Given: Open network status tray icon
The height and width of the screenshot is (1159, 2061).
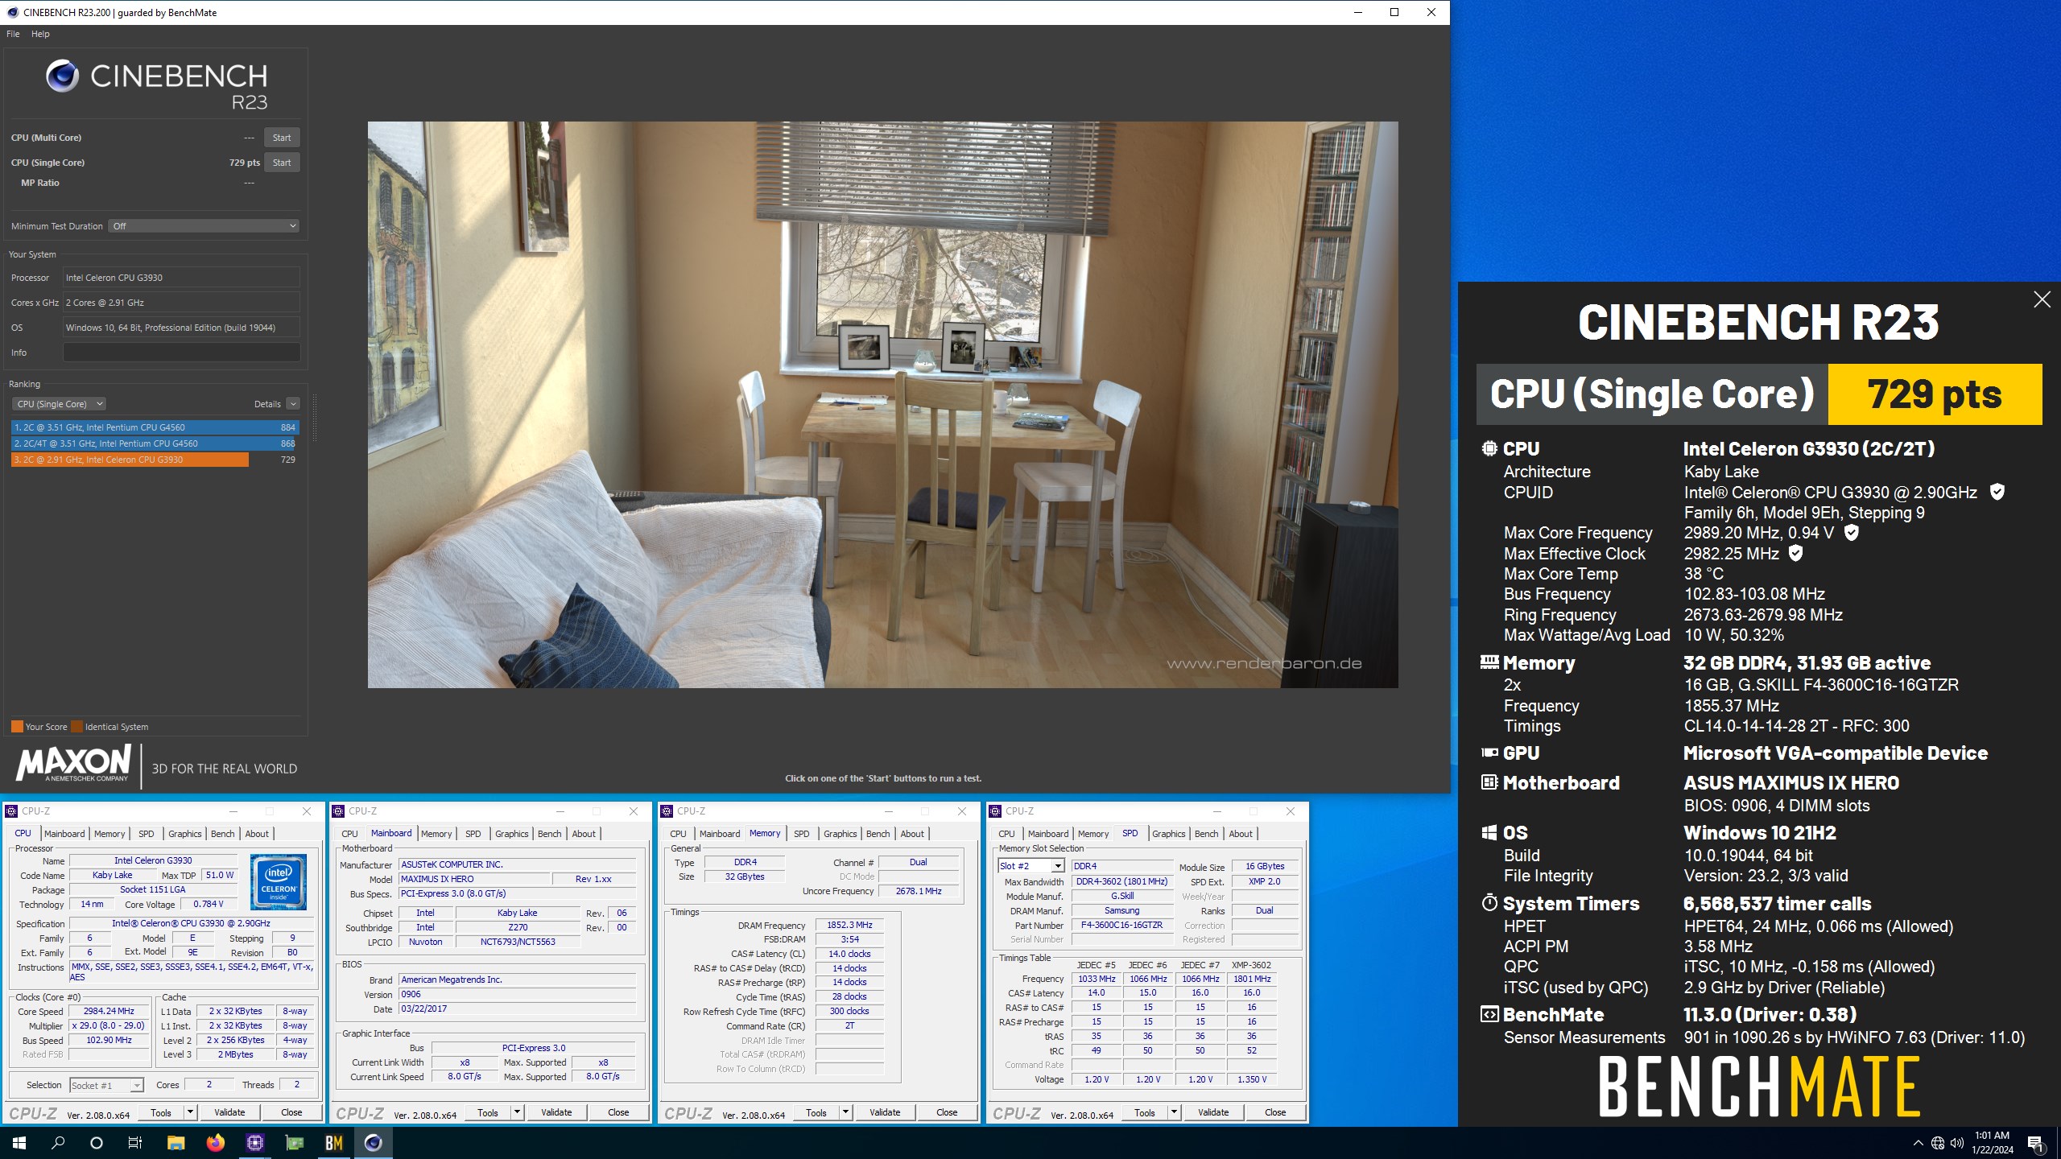Looking at the screenshot, I should [1938, 1143].
